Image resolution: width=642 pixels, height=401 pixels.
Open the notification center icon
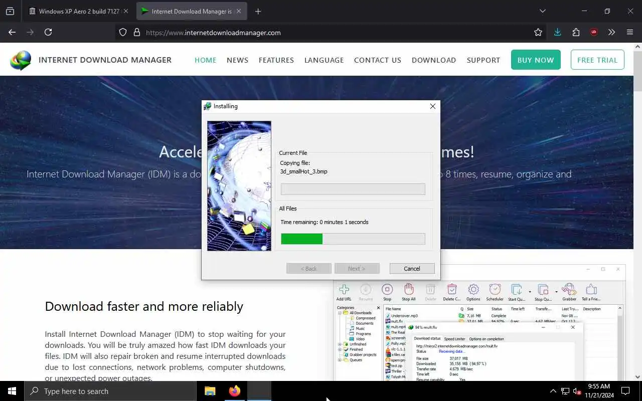[625, 391]
